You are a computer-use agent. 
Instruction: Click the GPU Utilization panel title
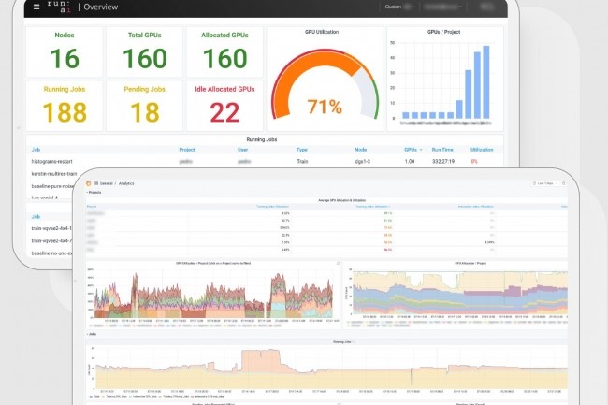[322, 32]
